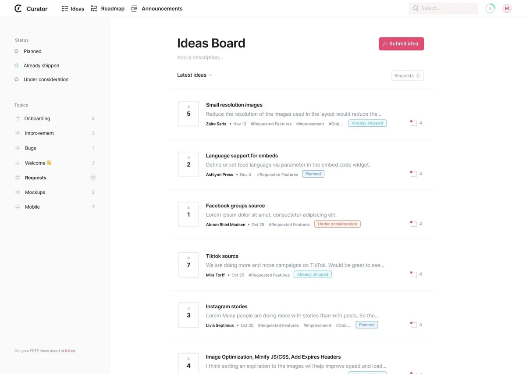Filter by Under consideration status
526x374 pixels.
coord(46,79)
